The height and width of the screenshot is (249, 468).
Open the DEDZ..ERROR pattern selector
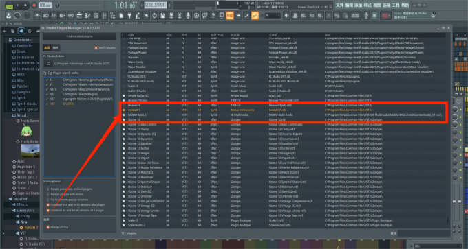156,5
